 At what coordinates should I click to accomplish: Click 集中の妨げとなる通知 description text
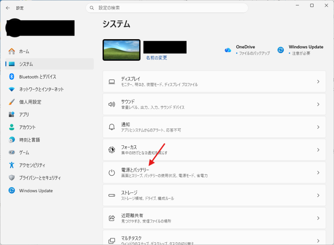point(144,153)
